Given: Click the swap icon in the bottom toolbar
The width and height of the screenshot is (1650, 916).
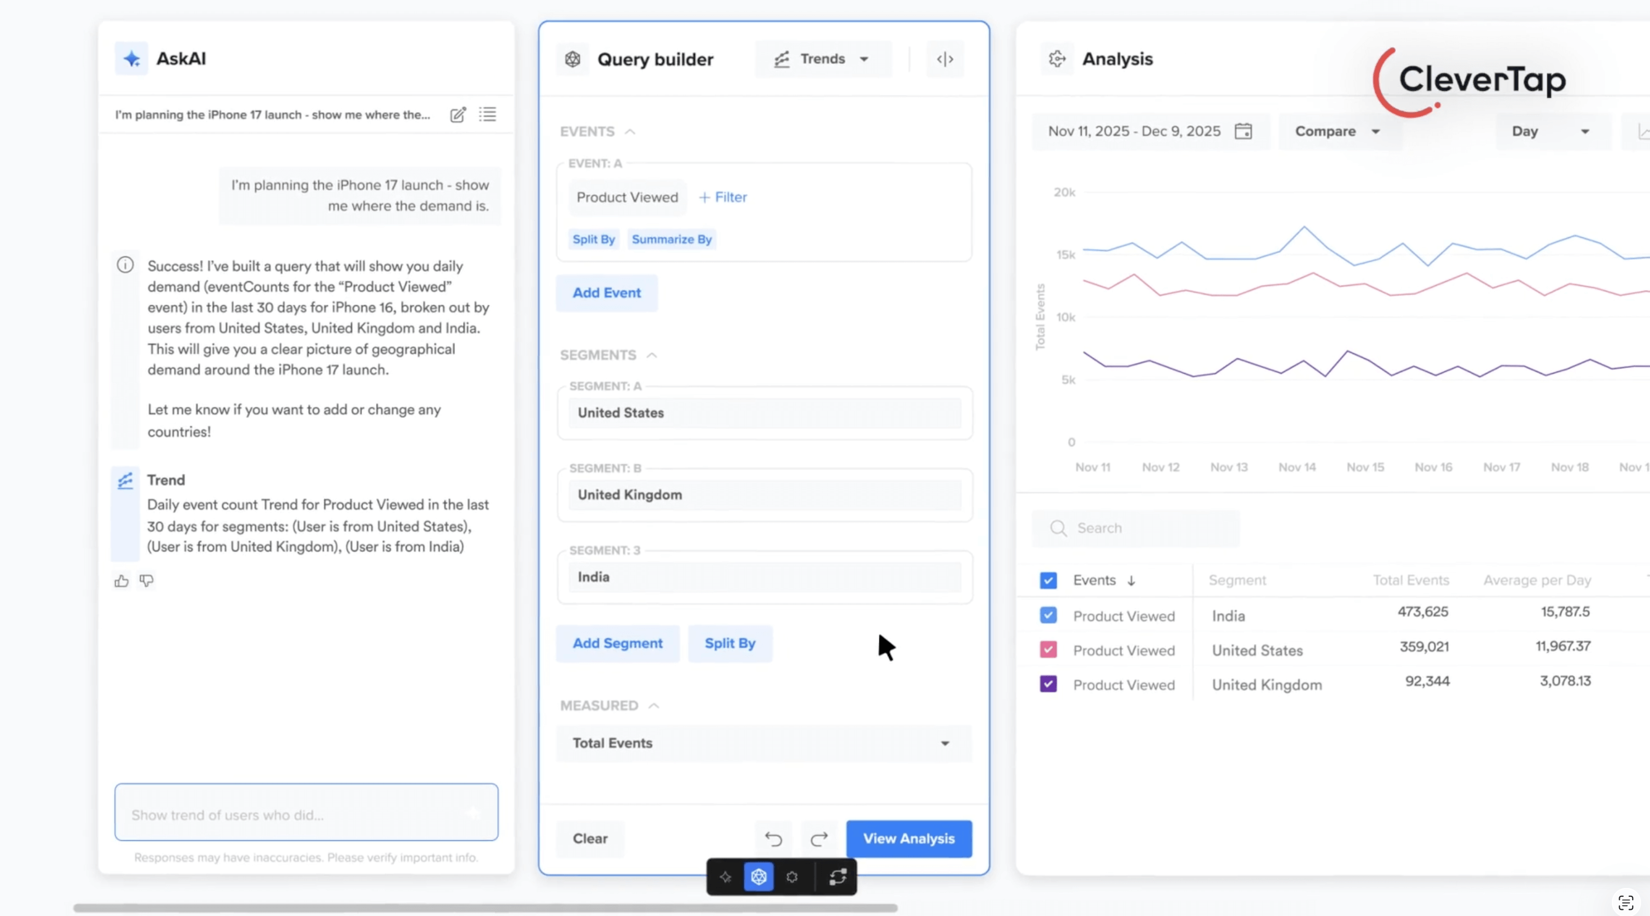Looking at the screenshot, I should click(x=838, y=877).
